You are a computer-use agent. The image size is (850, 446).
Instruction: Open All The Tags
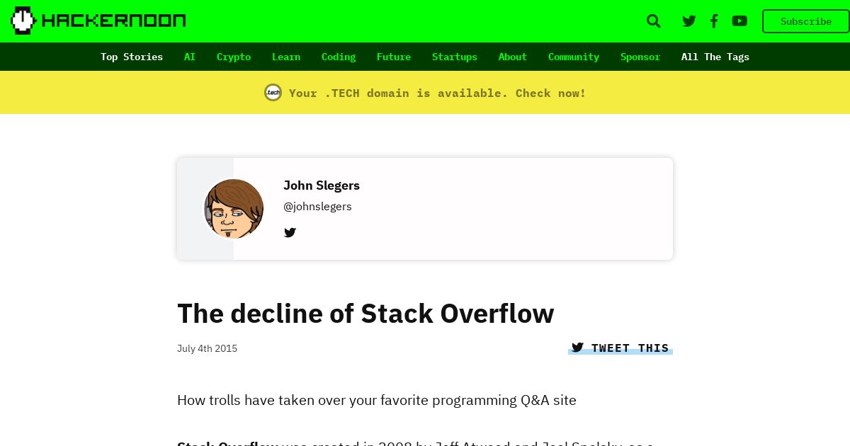click(715, 57)
